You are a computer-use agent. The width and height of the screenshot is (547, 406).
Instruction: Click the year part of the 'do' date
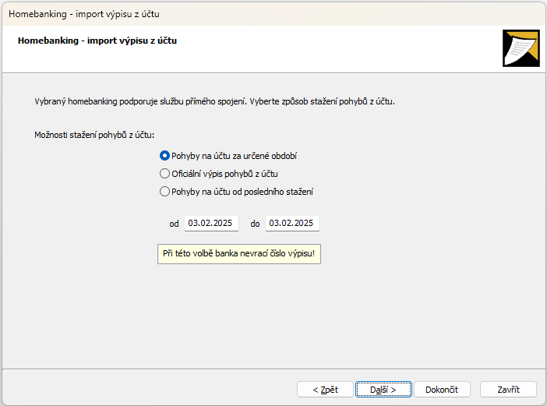pos(304,224)
